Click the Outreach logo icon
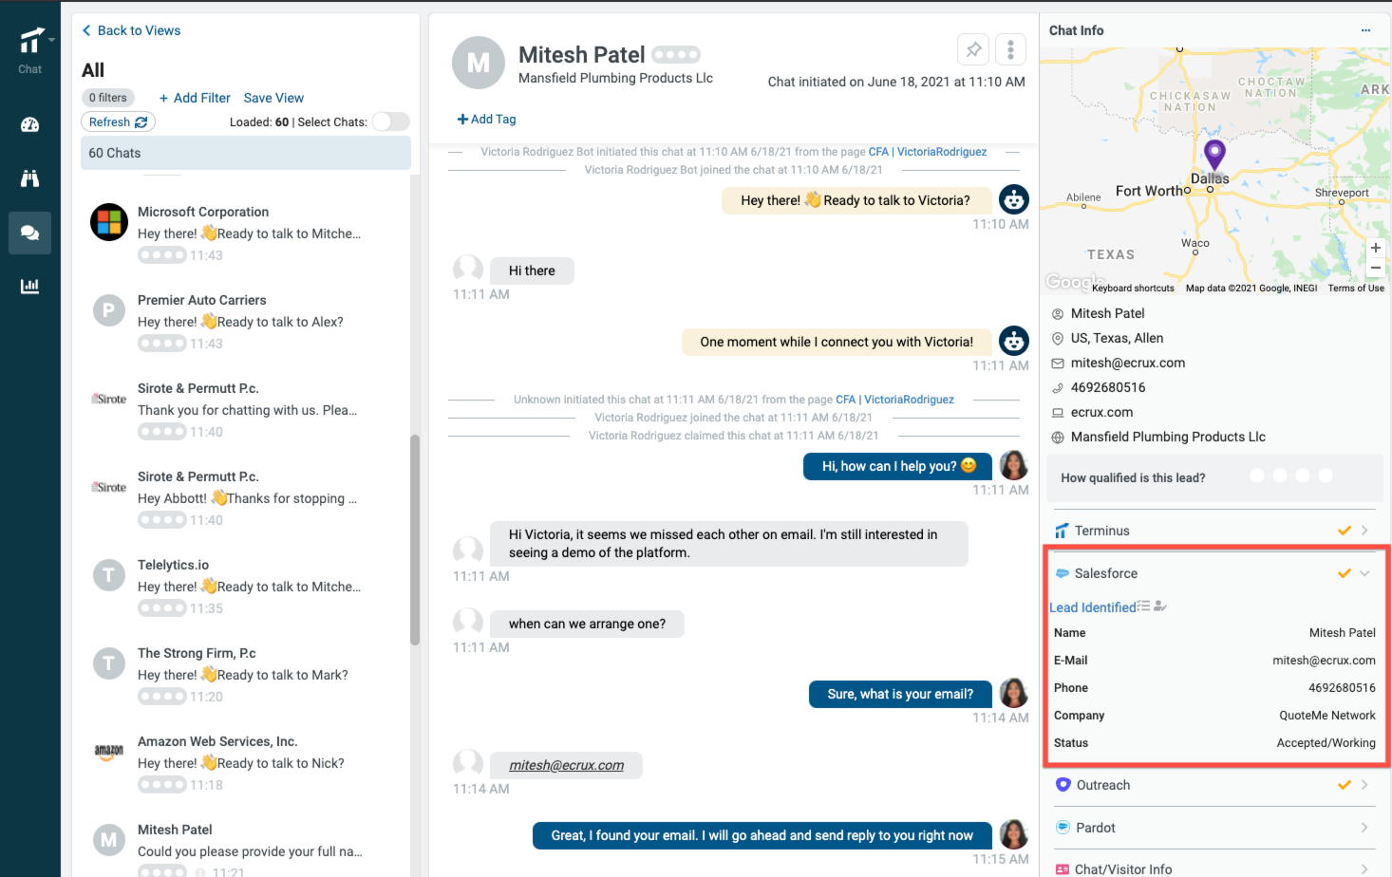1392x877 pixels. (1063, 785)
